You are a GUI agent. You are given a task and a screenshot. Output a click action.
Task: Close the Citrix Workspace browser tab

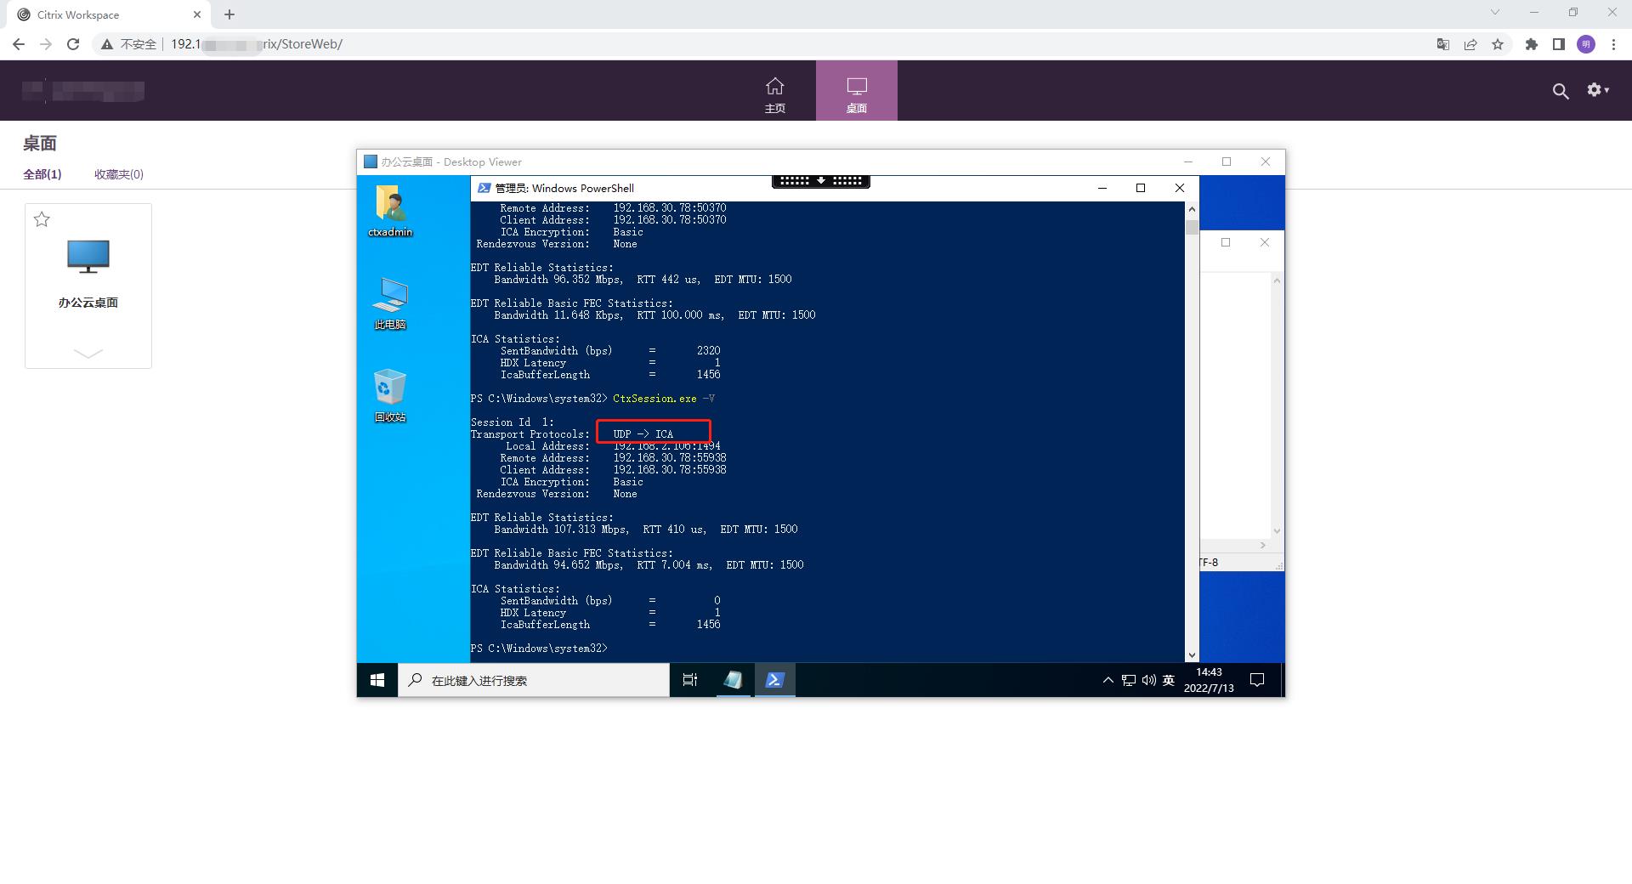pyautogui.click(x=197, y=14)
